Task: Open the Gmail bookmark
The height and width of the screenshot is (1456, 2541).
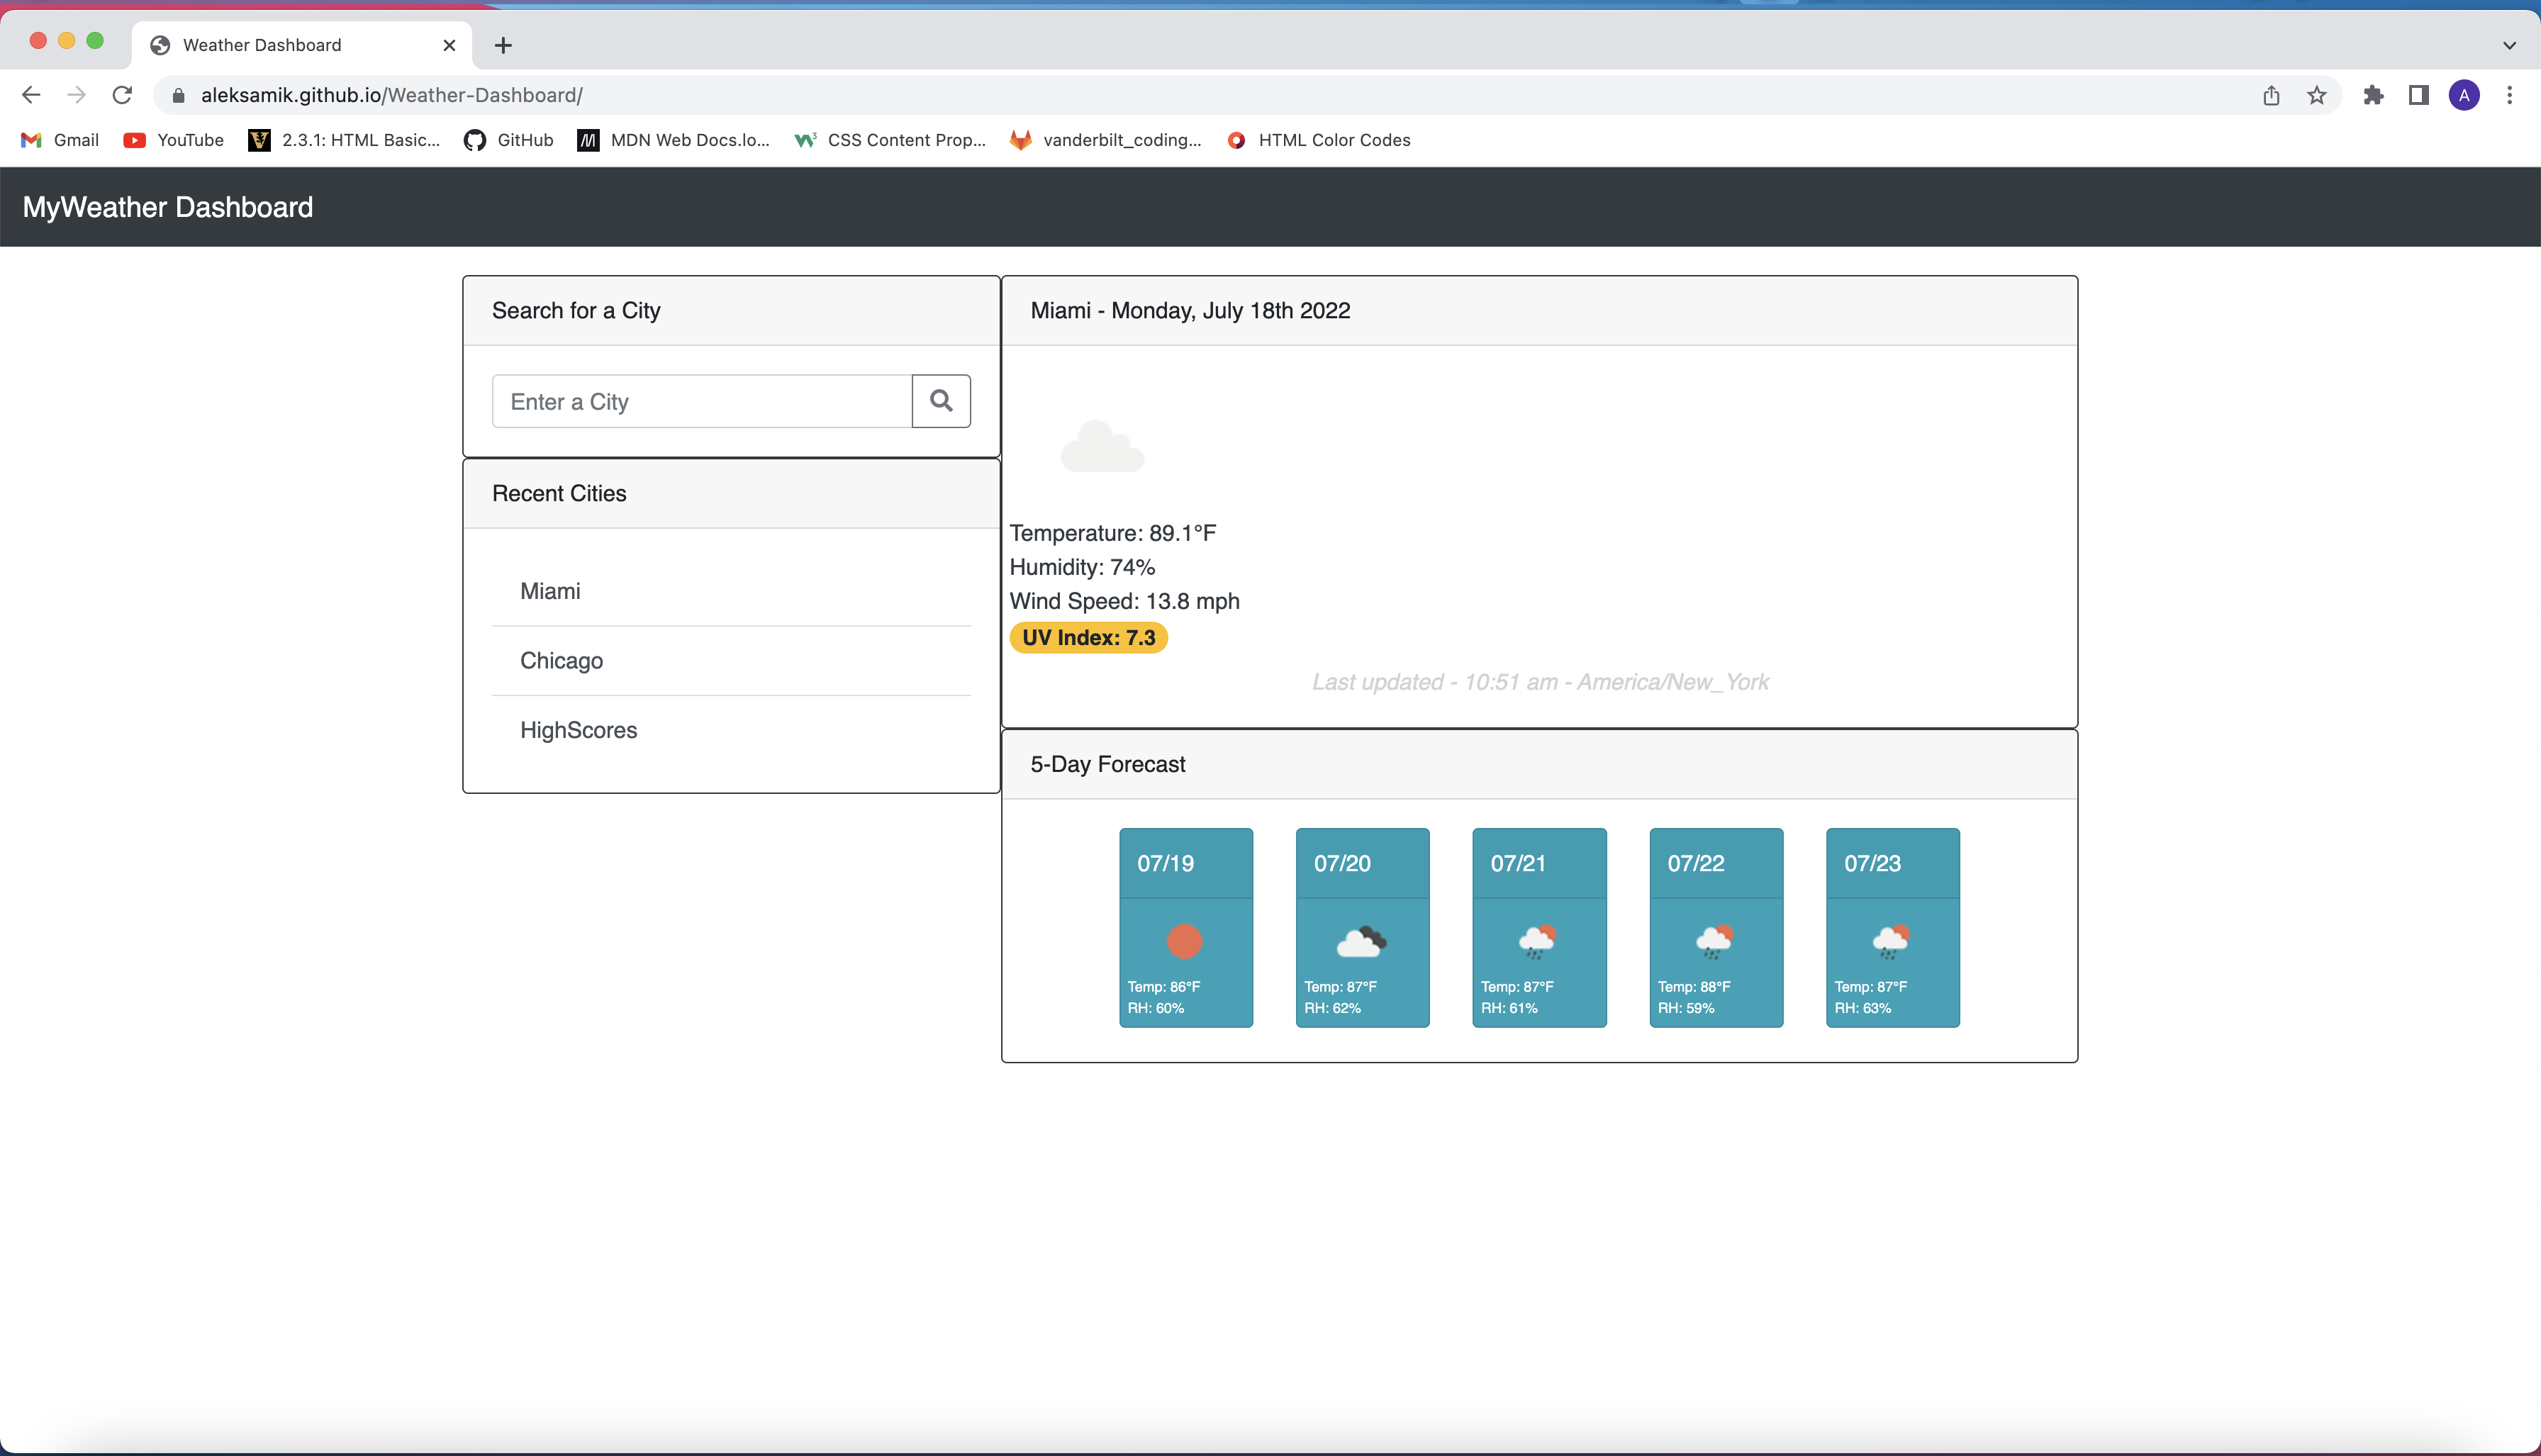Action: point(60,140)
